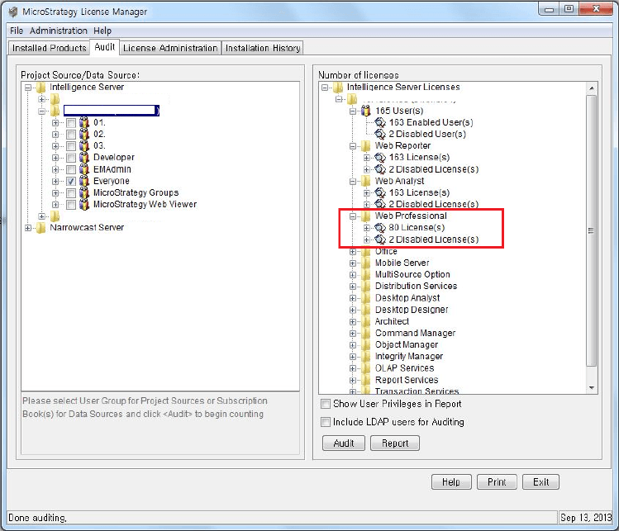The width and height of the screenshot is (619, 531).
Task: Click the license tree vertical scrollbar
Action: point(591,231)
